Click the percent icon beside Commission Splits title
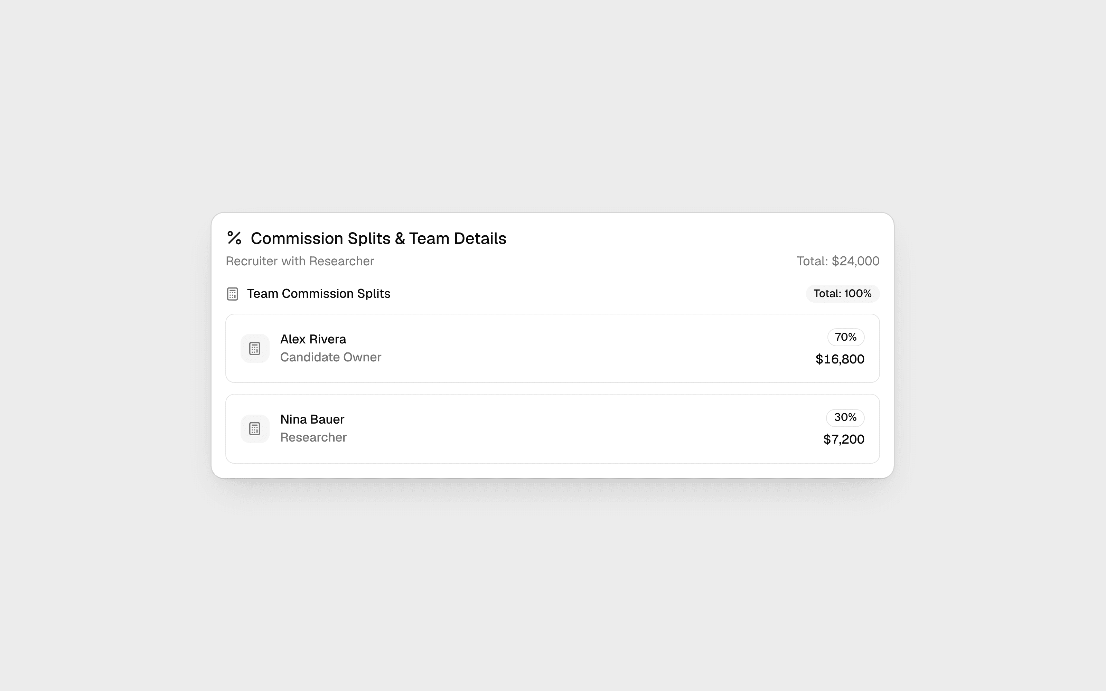1106x691 pixels. click(234, 238)
